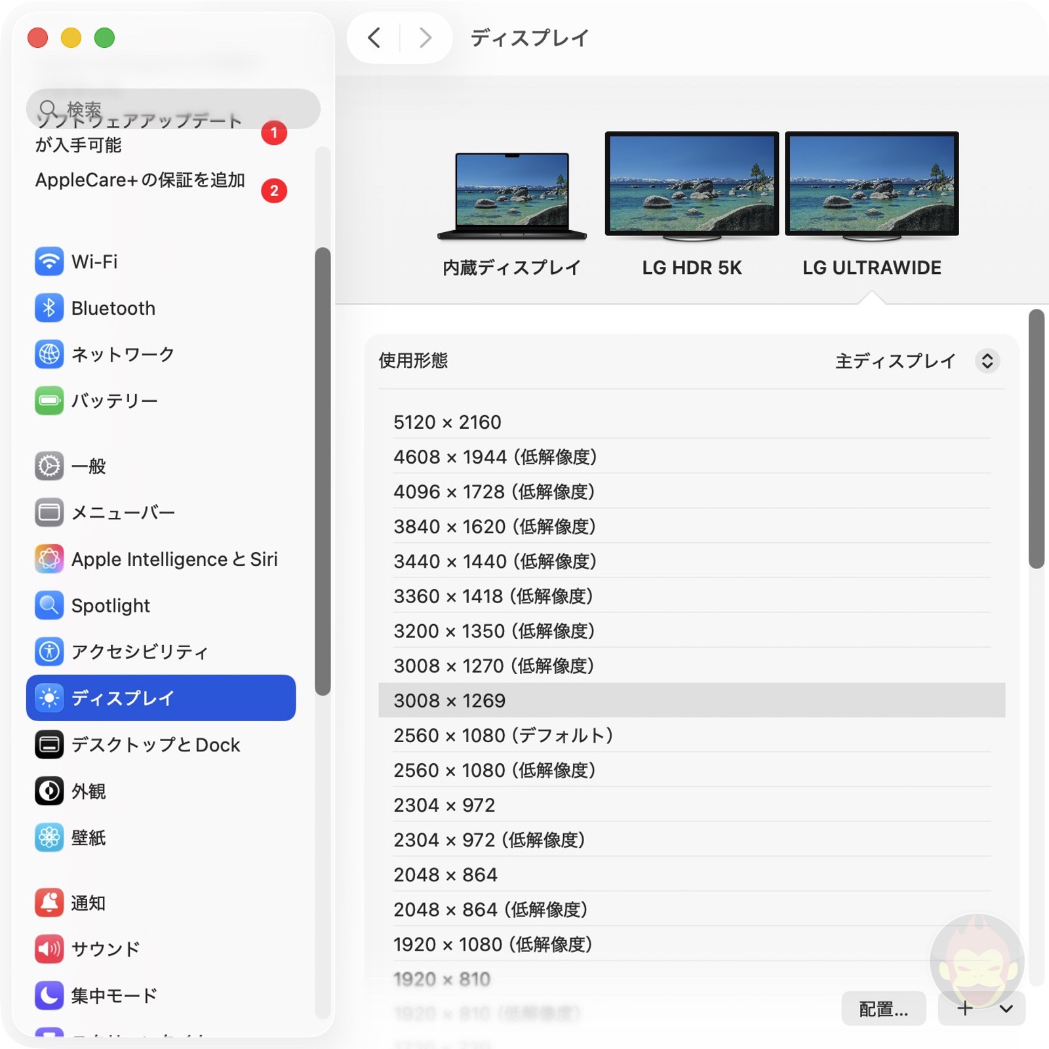
Task: Click the 通知 bell icon
Action: tap(49, 903)
